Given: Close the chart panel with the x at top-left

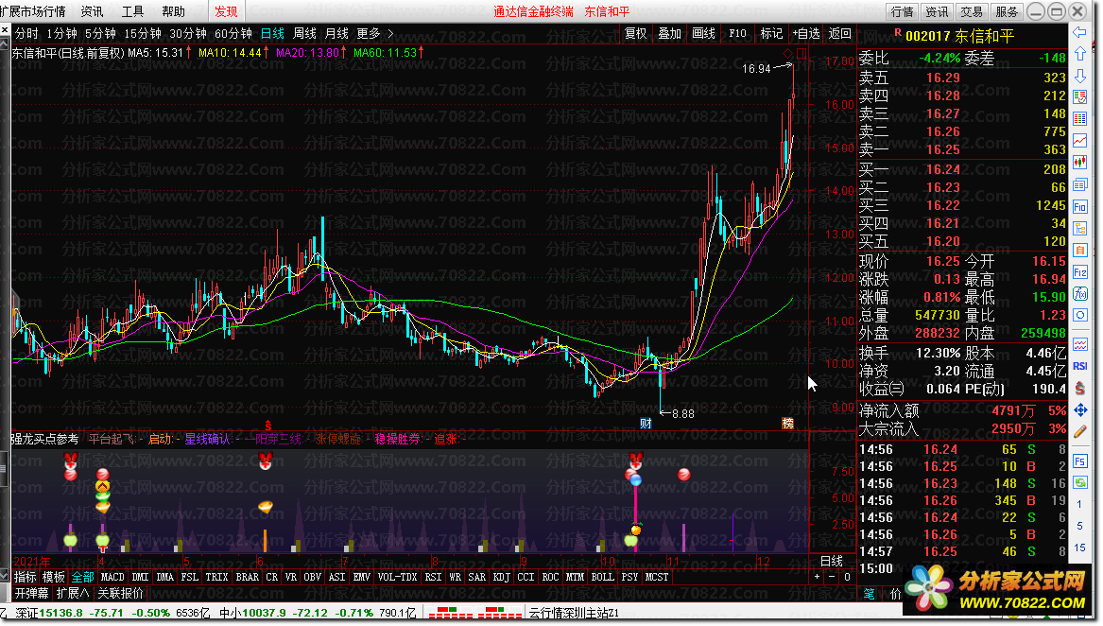Looking at the screenshot, I should 5,29.
